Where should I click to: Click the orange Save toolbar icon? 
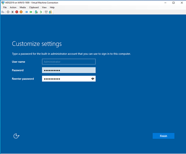21,12
